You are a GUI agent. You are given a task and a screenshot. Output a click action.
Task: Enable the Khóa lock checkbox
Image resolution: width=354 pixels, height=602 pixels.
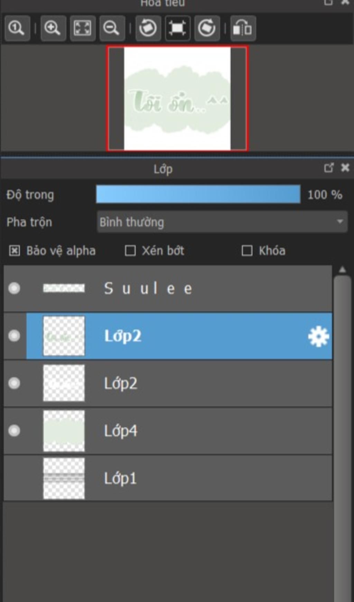[x=247, y=251]
